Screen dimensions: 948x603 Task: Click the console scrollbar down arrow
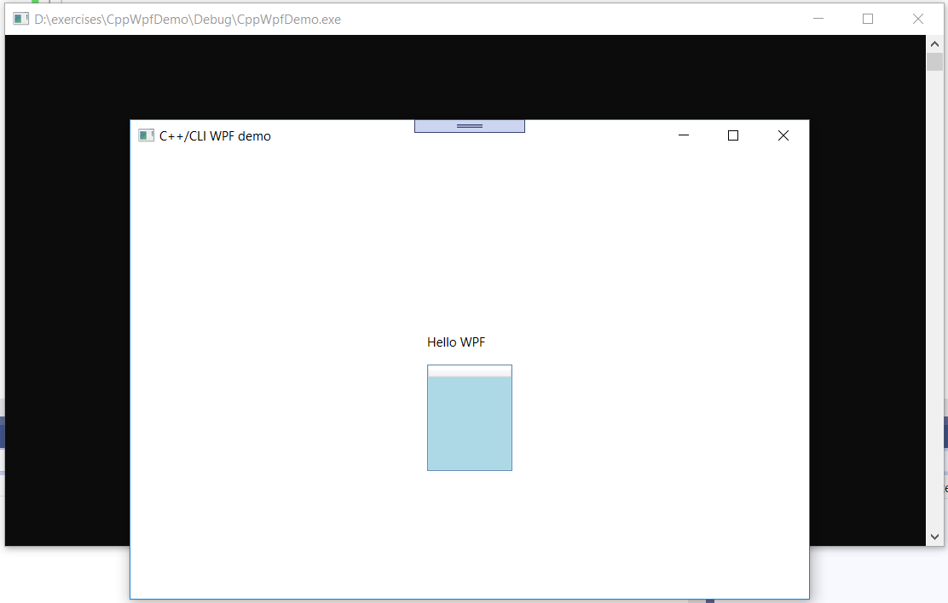coord(934,537)
